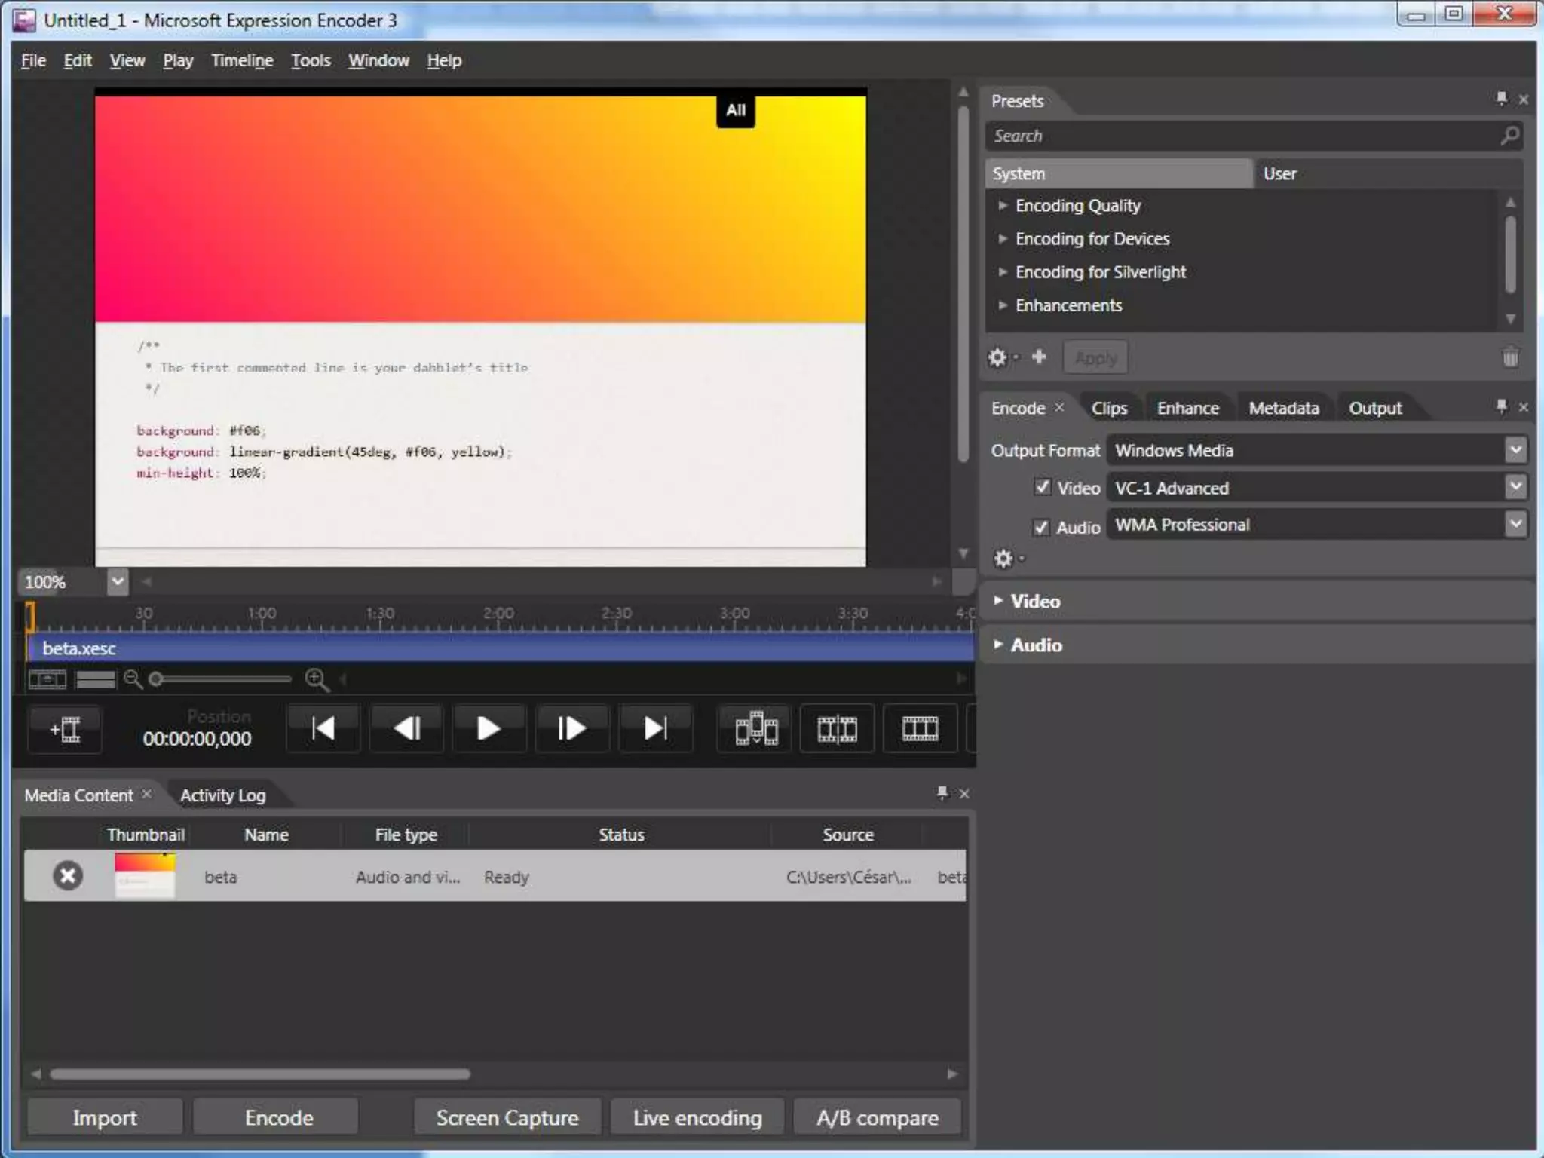Open the Output Format dropdown
The height and width of the screenshot is (1158, 1544).
pyautogui.click(x=1515, y=450)
